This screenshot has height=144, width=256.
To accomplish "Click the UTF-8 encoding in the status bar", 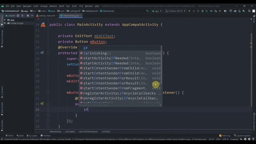I will [x=225, y=139].
